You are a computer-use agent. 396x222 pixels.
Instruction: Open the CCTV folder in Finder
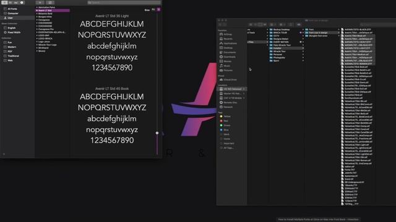pos(274,36)
